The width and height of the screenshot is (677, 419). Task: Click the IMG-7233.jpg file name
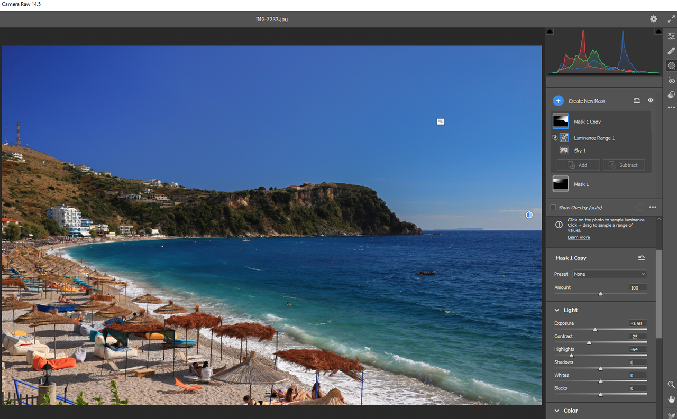[x=272, y=19]
